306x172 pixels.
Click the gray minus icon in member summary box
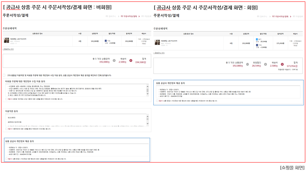(248, 64)
